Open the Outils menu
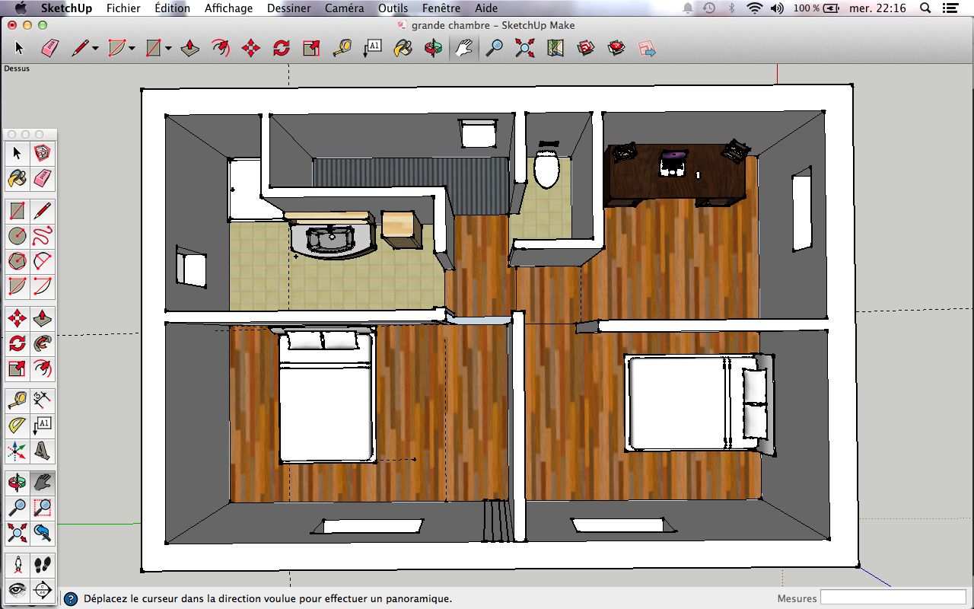This screenshot has height=609, width=974. [393, 8]
